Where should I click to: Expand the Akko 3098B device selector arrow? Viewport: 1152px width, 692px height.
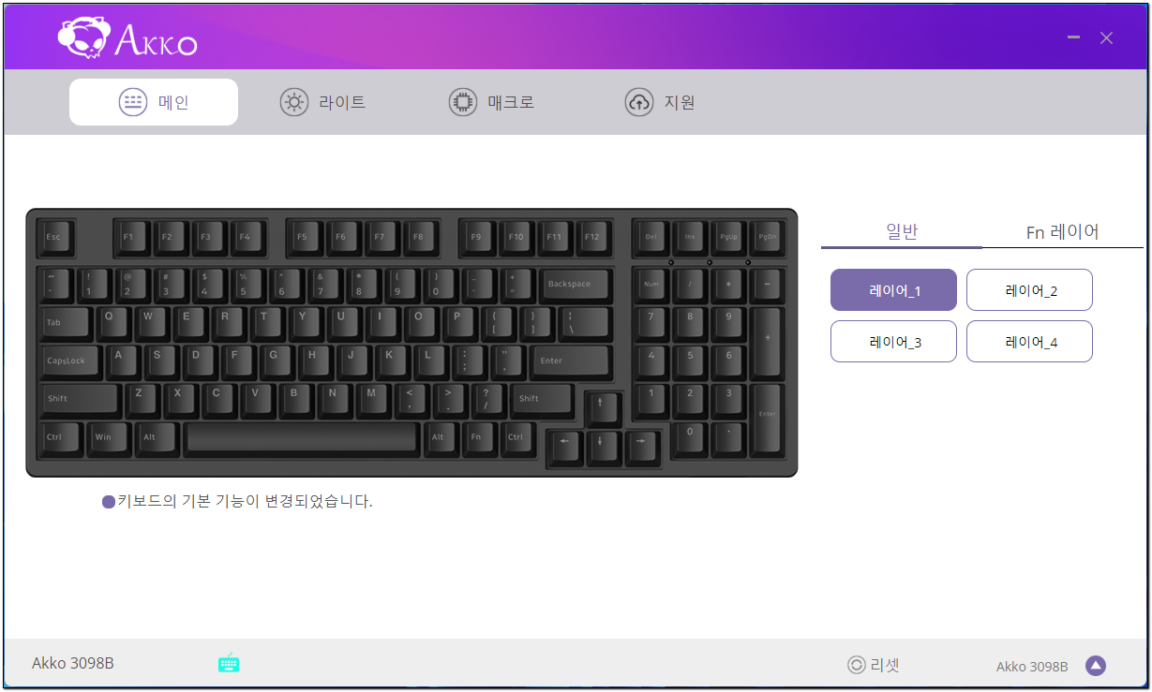coord(1096,666)
